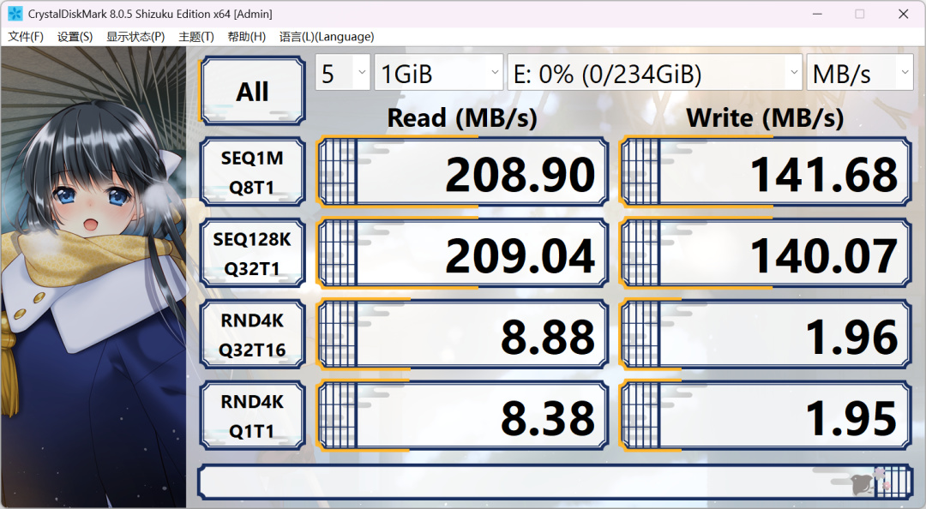Start the RND4K Q1T1 test
The image size is (926, 509).
(252, 416)
